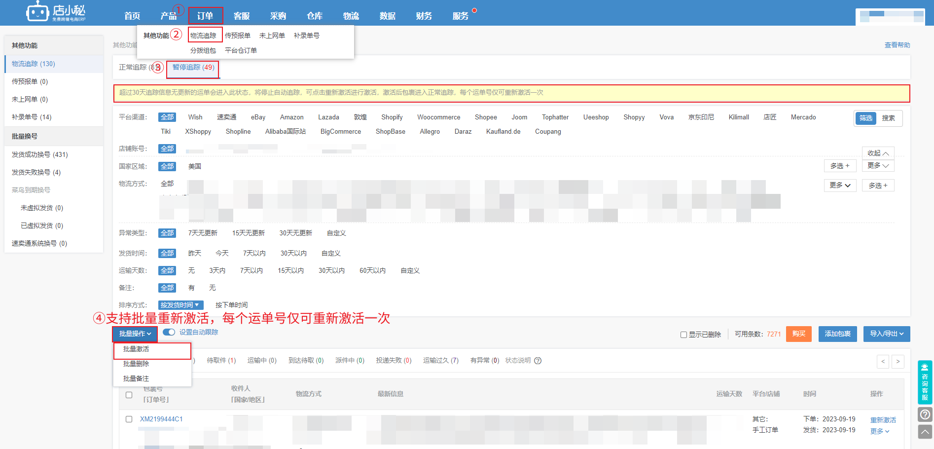The image size is (934, 449).
Task: Expand 更多 in 物流方式 row
Action: pos(840,186)
